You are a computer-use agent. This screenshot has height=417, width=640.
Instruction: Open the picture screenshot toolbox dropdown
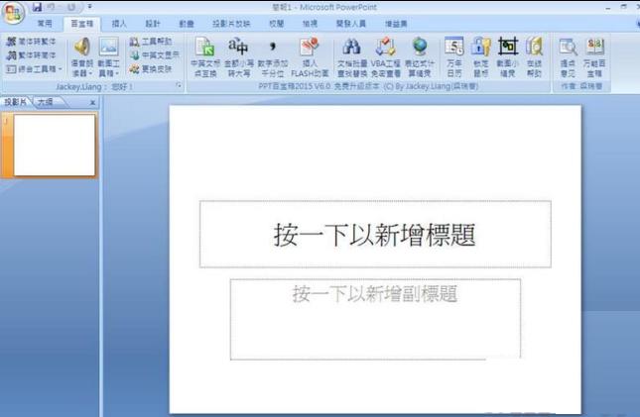click(x=108, y=57)
